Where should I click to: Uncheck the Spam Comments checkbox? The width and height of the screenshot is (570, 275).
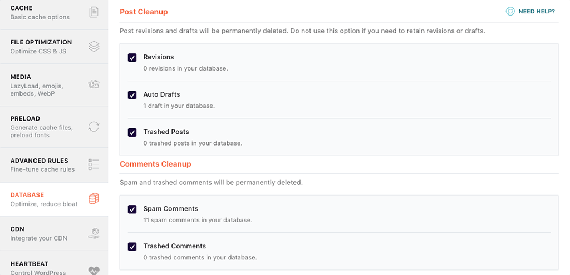click(x=132, y=209)
